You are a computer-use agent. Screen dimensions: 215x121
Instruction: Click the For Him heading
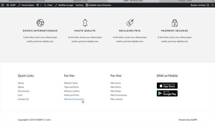[x=116, y=76]
